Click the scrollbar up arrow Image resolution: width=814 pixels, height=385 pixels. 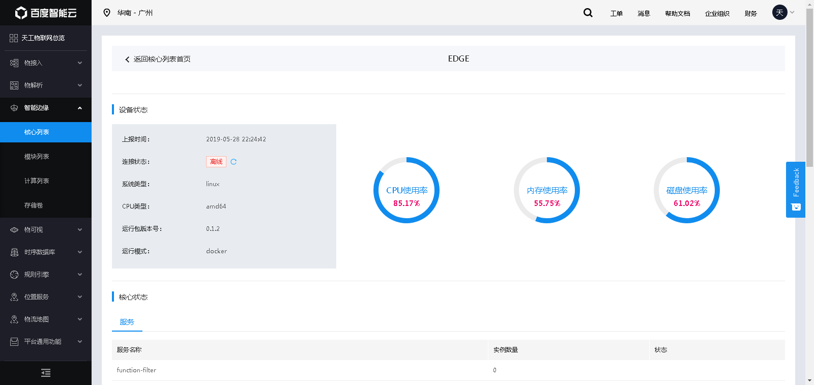[809, 4]
